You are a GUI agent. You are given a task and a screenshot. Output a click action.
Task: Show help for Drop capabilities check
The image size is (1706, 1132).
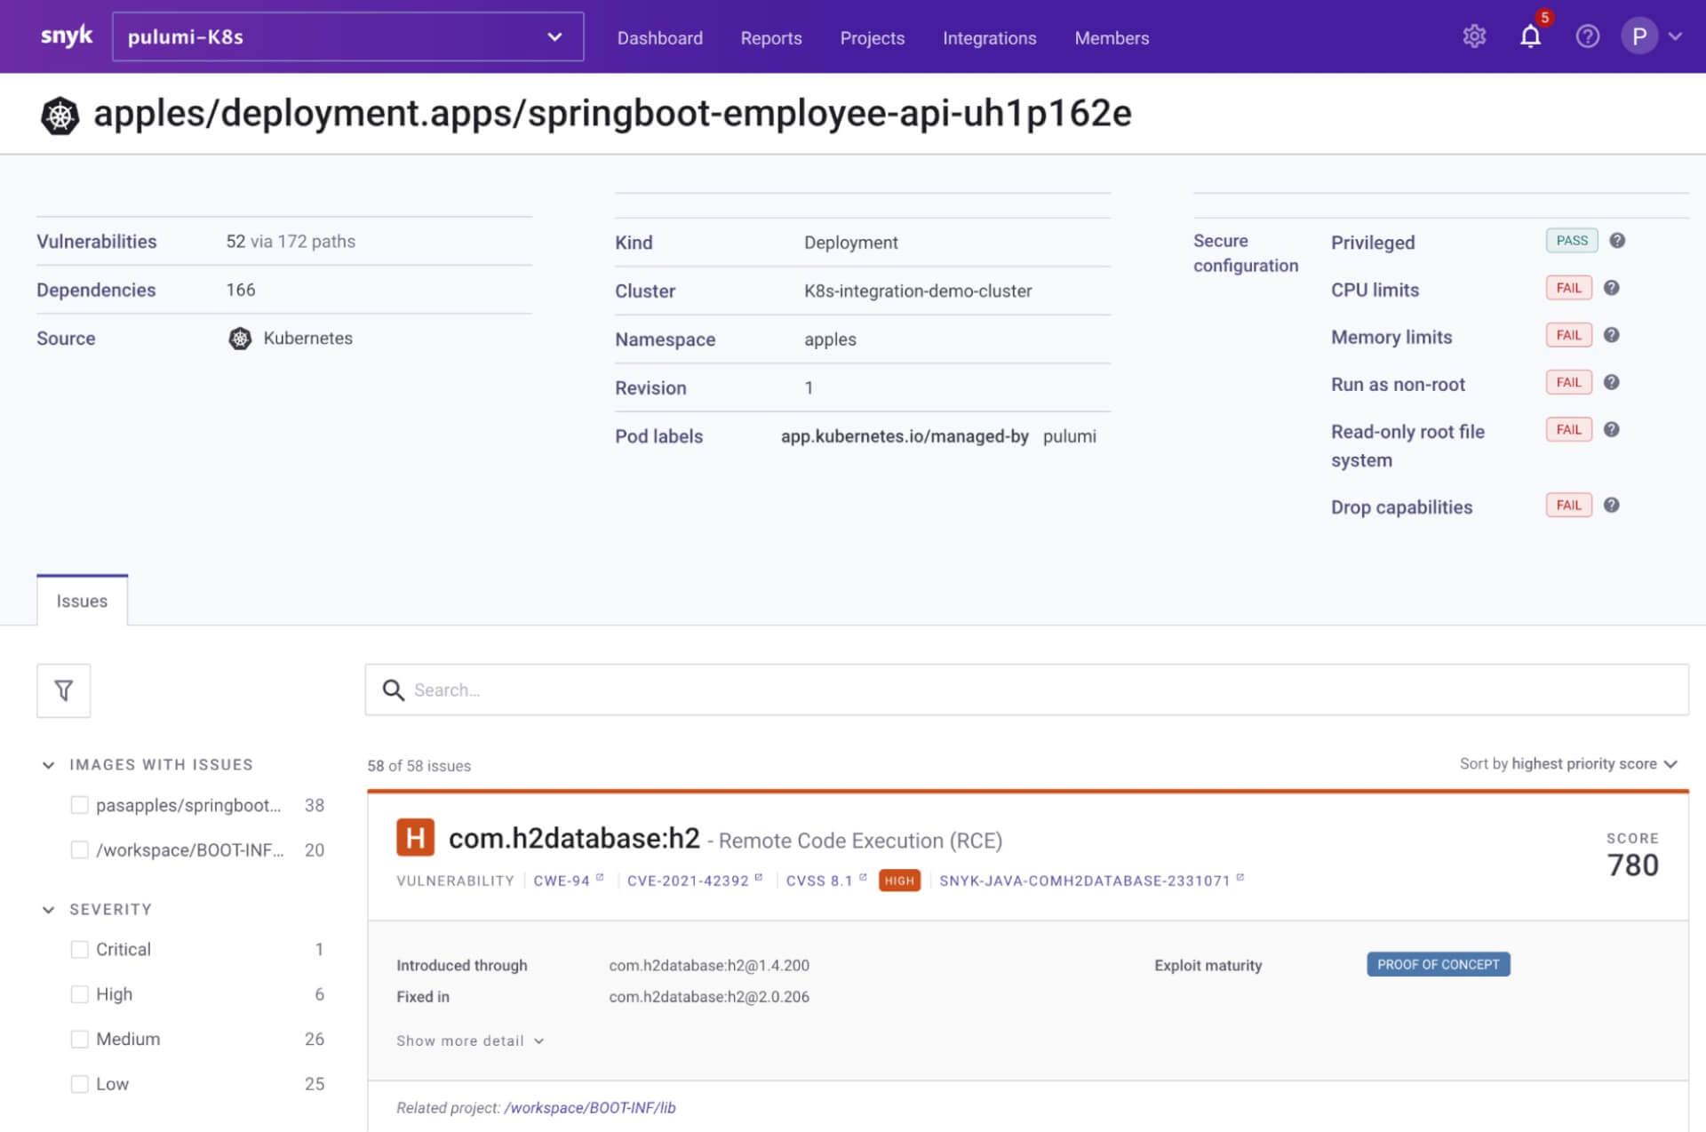[x=1612, y=505]
